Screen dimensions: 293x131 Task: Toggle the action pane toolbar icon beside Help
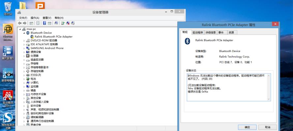49,23
